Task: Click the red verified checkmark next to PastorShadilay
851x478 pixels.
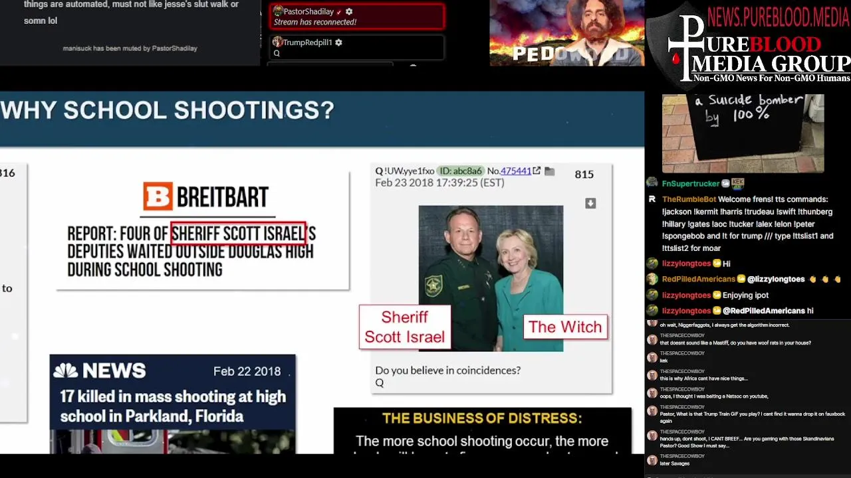Action: pyautogui.click(x=339, y=12)
